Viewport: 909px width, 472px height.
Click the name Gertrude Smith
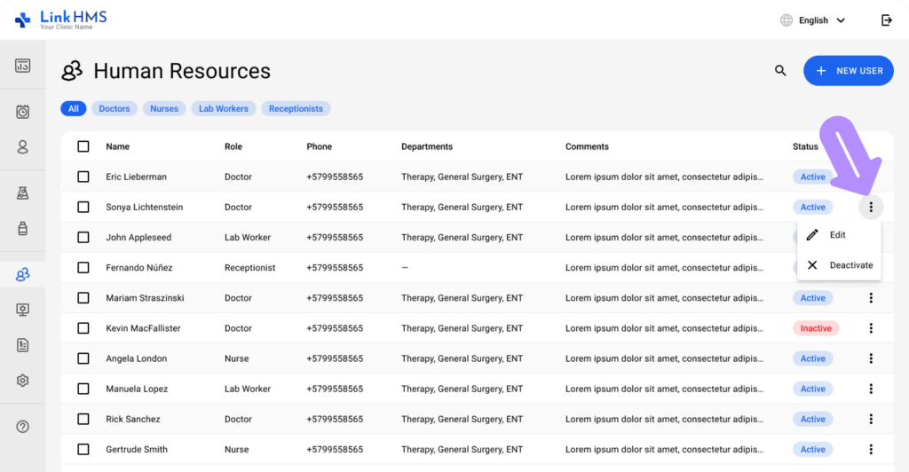137,449
